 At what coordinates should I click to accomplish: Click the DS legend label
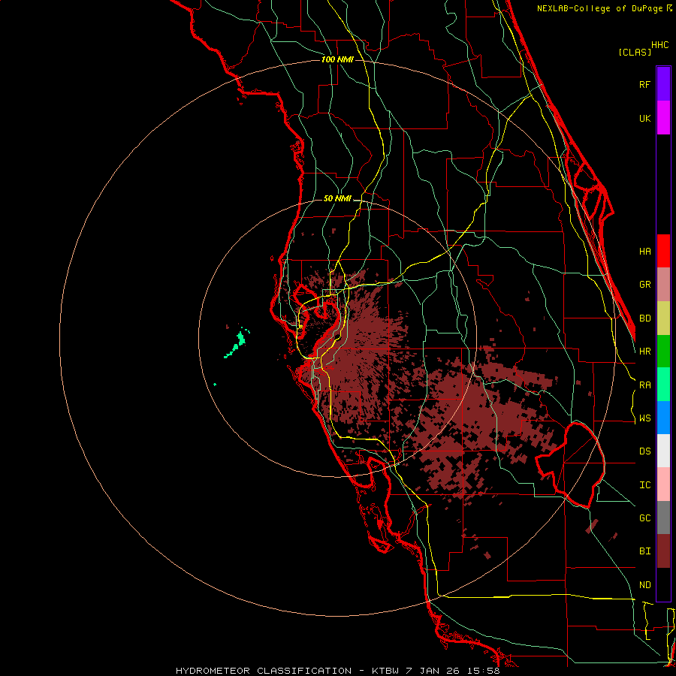[x=644, y=451]
